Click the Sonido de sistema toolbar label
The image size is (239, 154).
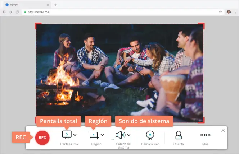pyautogui.click(x=123, y=145)
